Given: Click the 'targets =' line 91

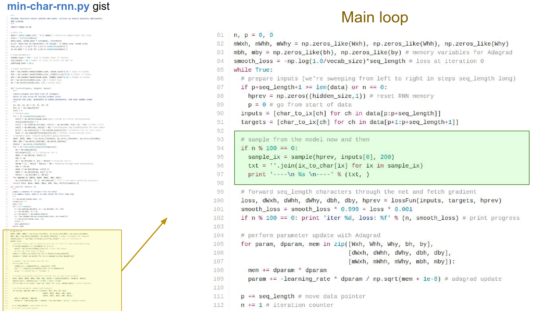Looking at the screenshot, I should (x=349, y=122).
